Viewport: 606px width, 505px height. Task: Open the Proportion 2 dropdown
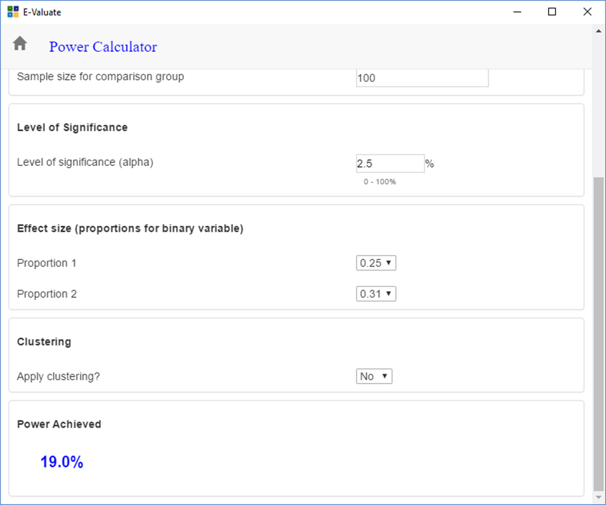click(376, 294)
